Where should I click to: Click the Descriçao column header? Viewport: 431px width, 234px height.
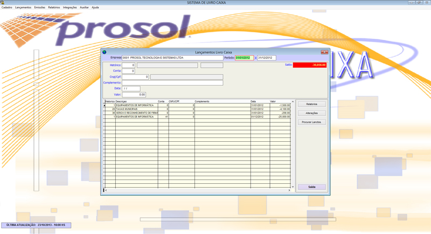coord(121,101)
